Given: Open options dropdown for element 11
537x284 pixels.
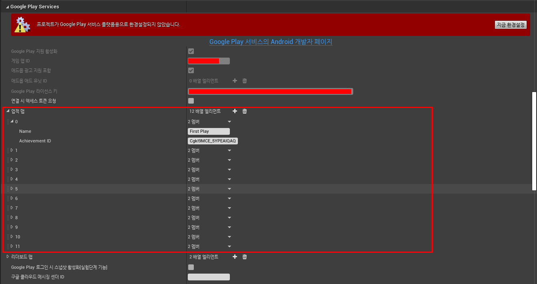Looking at the screenshot, I should pyautogui.click(x=229, y=246).
